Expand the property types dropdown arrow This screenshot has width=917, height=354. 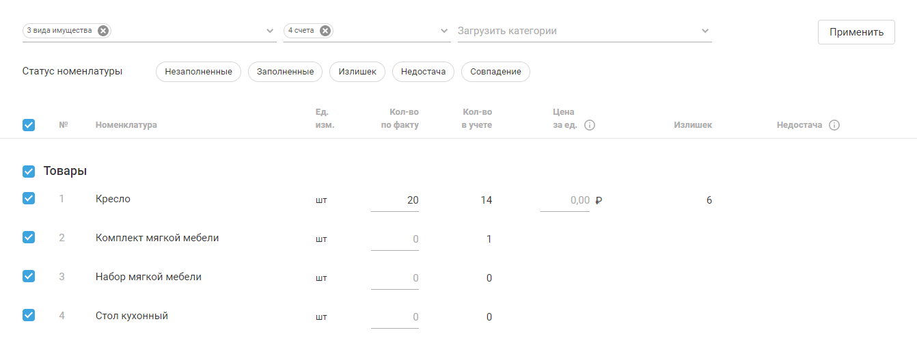[x=270, y=31]
